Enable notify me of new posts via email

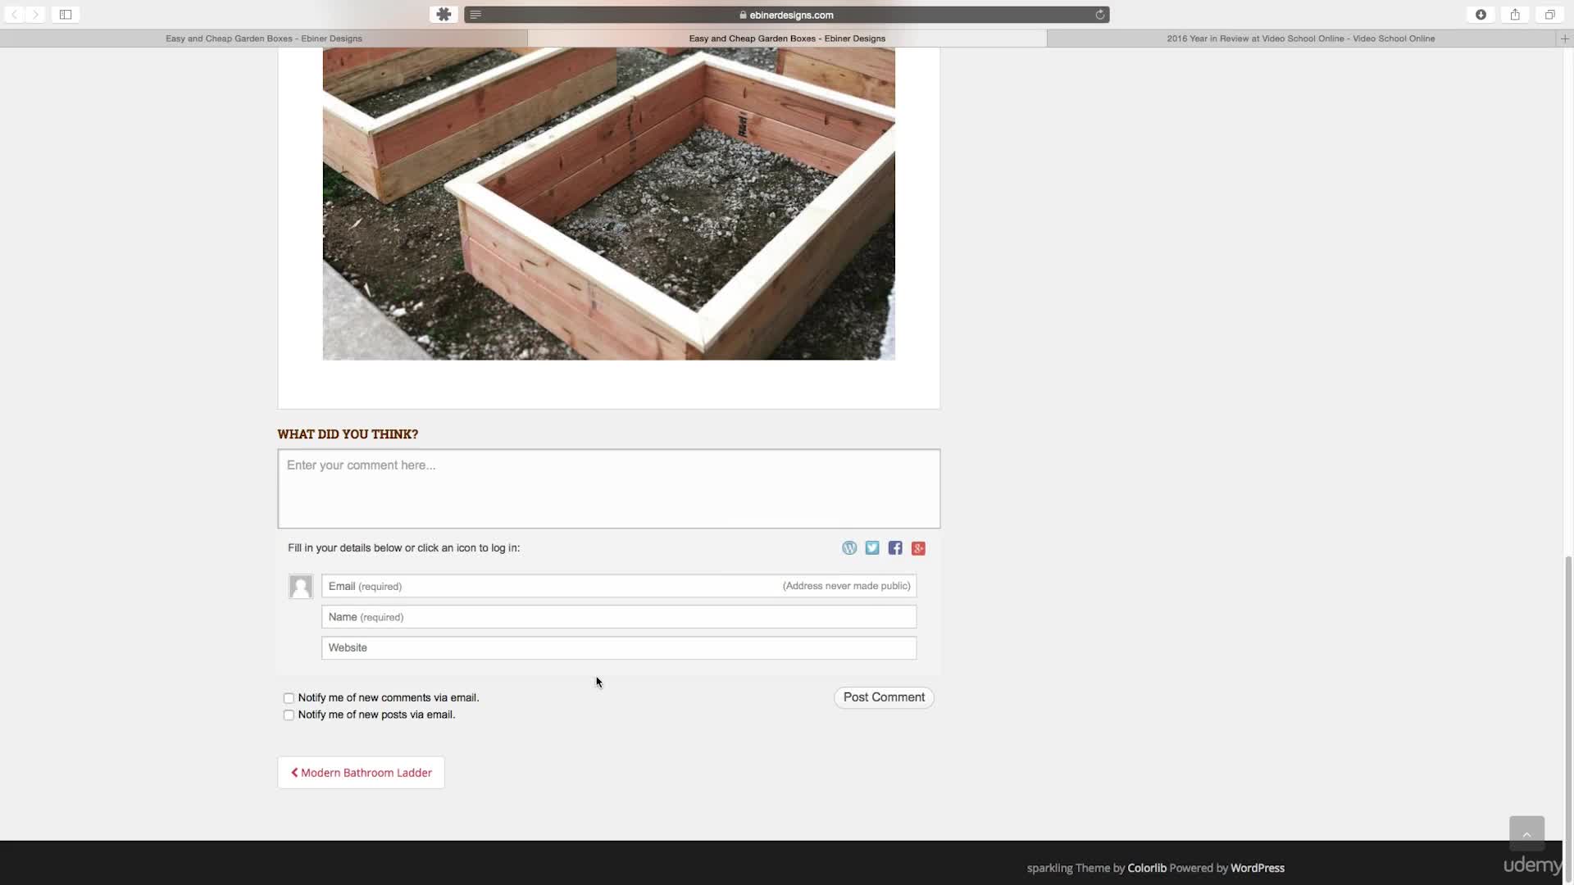pos(289,715)
